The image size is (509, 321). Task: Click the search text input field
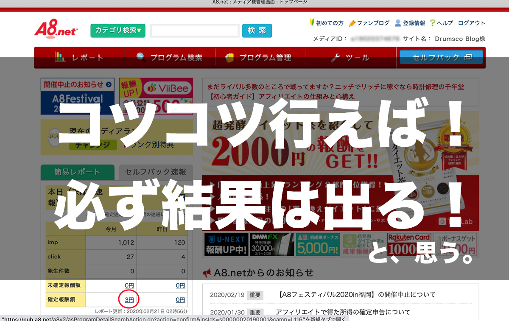pos(195,31)
